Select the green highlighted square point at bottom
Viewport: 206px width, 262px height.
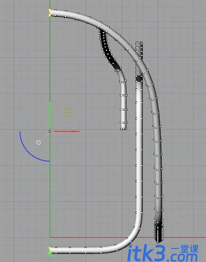50,254
